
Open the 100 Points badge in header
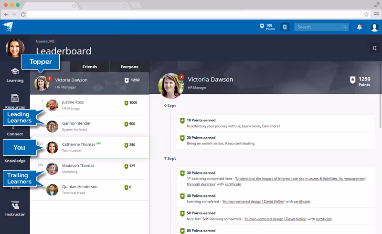267,27
